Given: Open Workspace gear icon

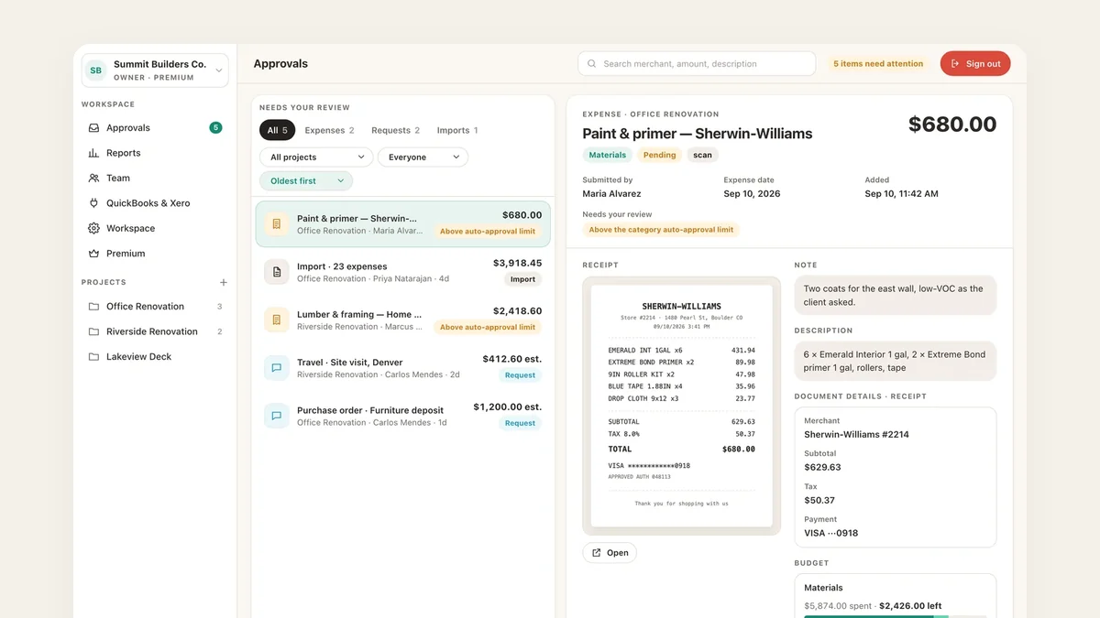Looking at the screenshot, I should [93, 228].
